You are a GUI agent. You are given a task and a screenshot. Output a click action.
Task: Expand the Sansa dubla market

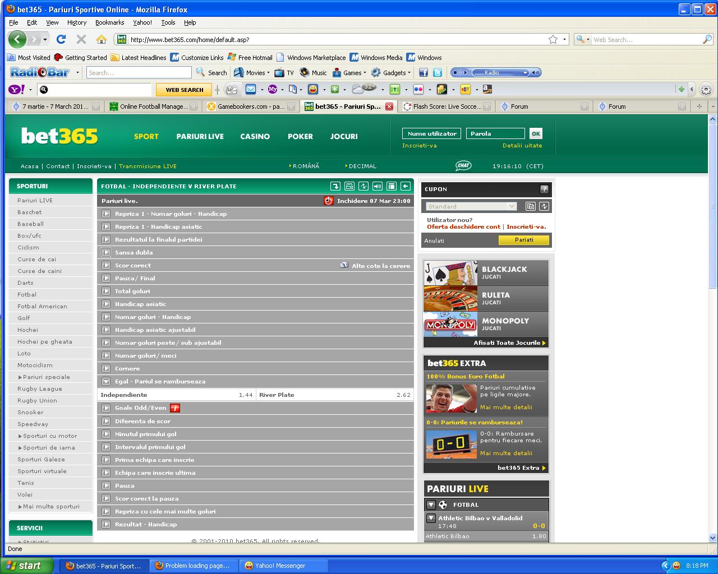pyautogui.click(x=106, y=252)
